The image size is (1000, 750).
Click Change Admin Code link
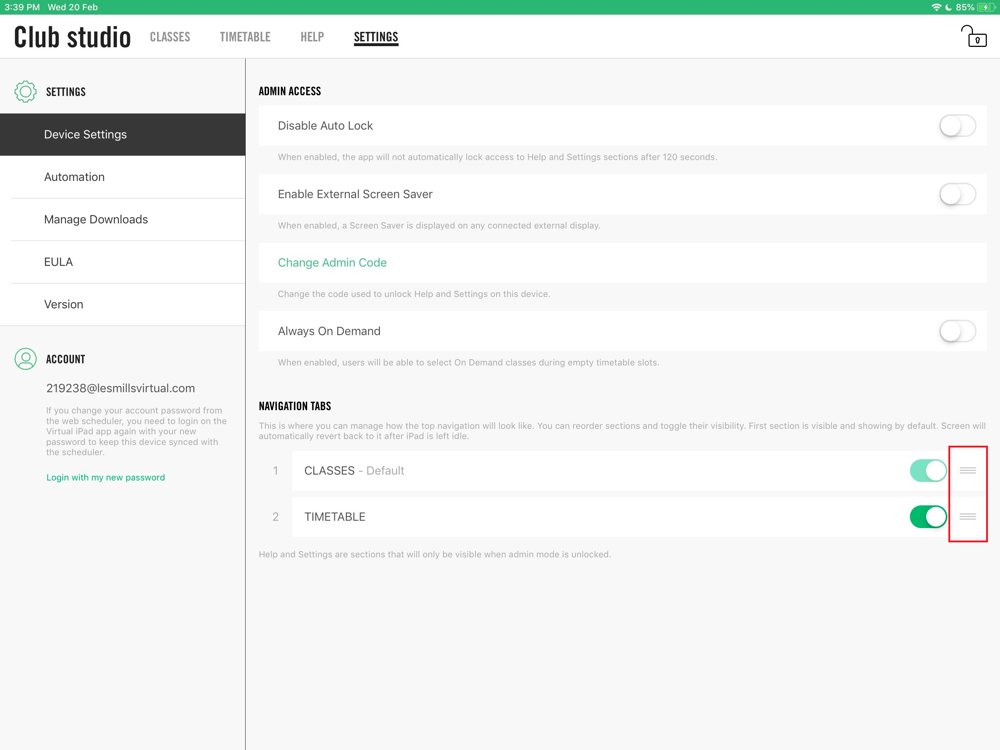(332, 263)
